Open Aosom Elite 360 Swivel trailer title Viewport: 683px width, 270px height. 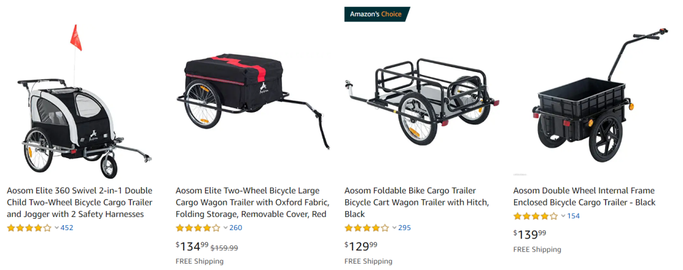coord(80,202)
